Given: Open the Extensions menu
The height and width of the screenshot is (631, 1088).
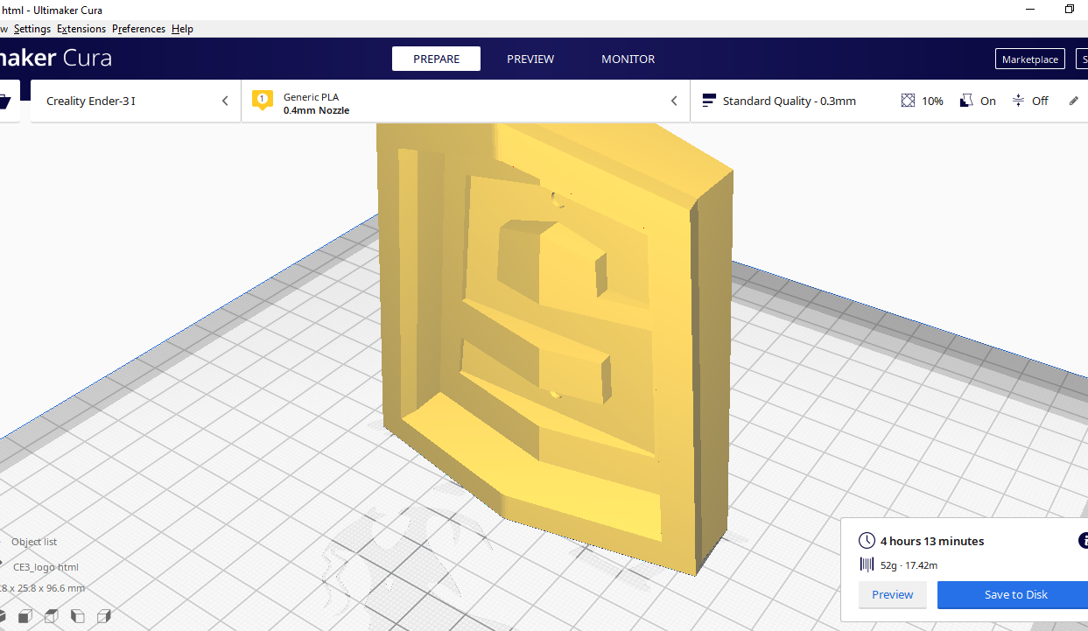Looking at the screenshot, I should (x=81, y=29).
